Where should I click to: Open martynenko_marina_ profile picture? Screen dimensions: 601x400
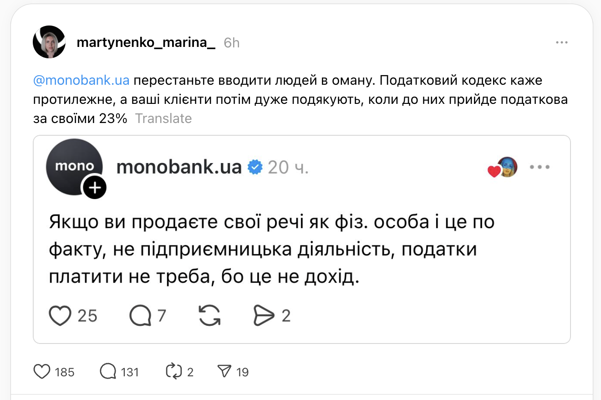click(x=49, y=42)
